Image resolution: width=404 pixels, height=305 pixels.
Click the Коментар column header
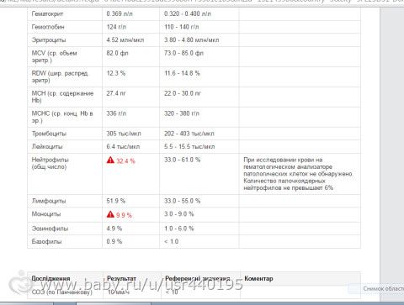point(258,279)
